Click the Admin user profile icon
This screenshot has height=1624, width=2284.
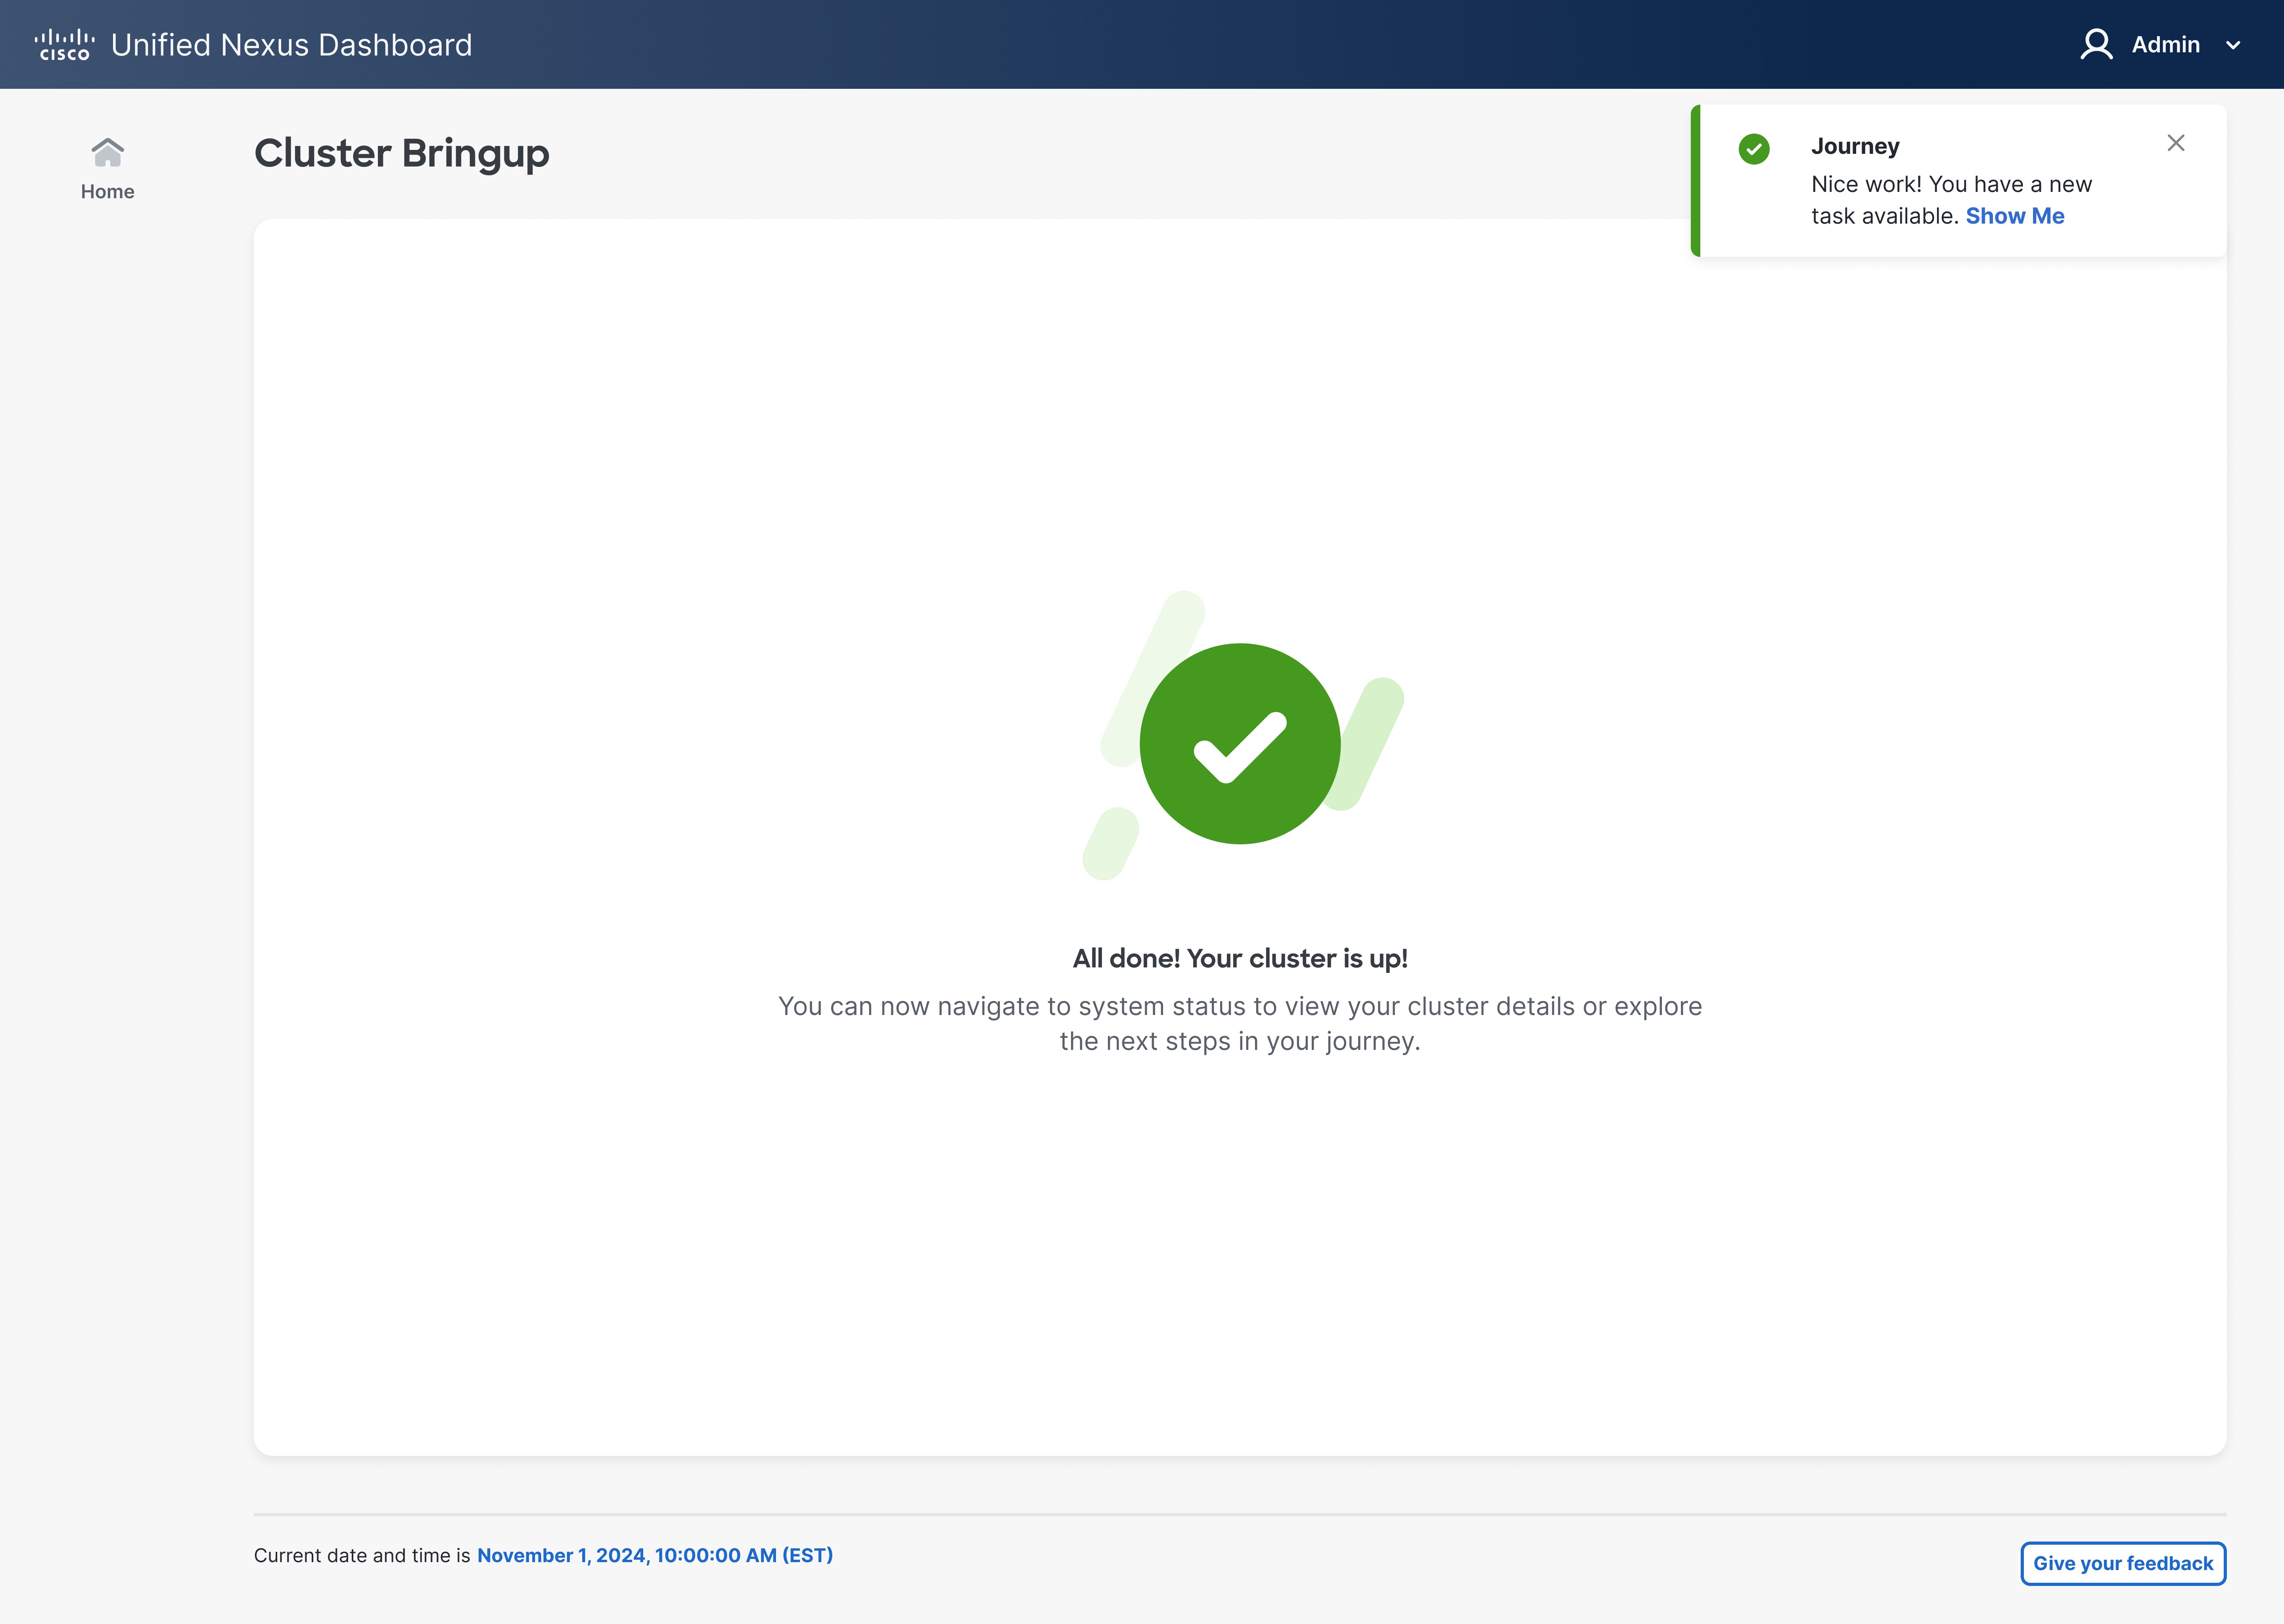tap(2096, 45)
